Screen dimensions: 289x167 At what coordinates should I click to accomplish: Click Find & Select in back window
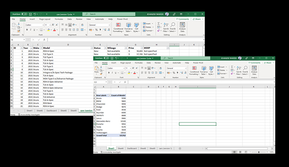coord(173,27)
